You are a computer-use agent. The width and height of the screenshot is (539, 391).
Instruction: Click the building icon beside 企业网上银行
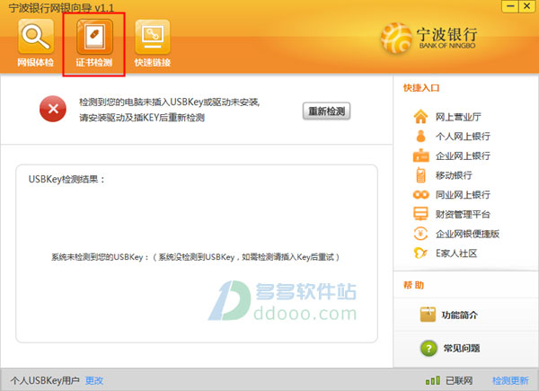[x=420, y=156]
